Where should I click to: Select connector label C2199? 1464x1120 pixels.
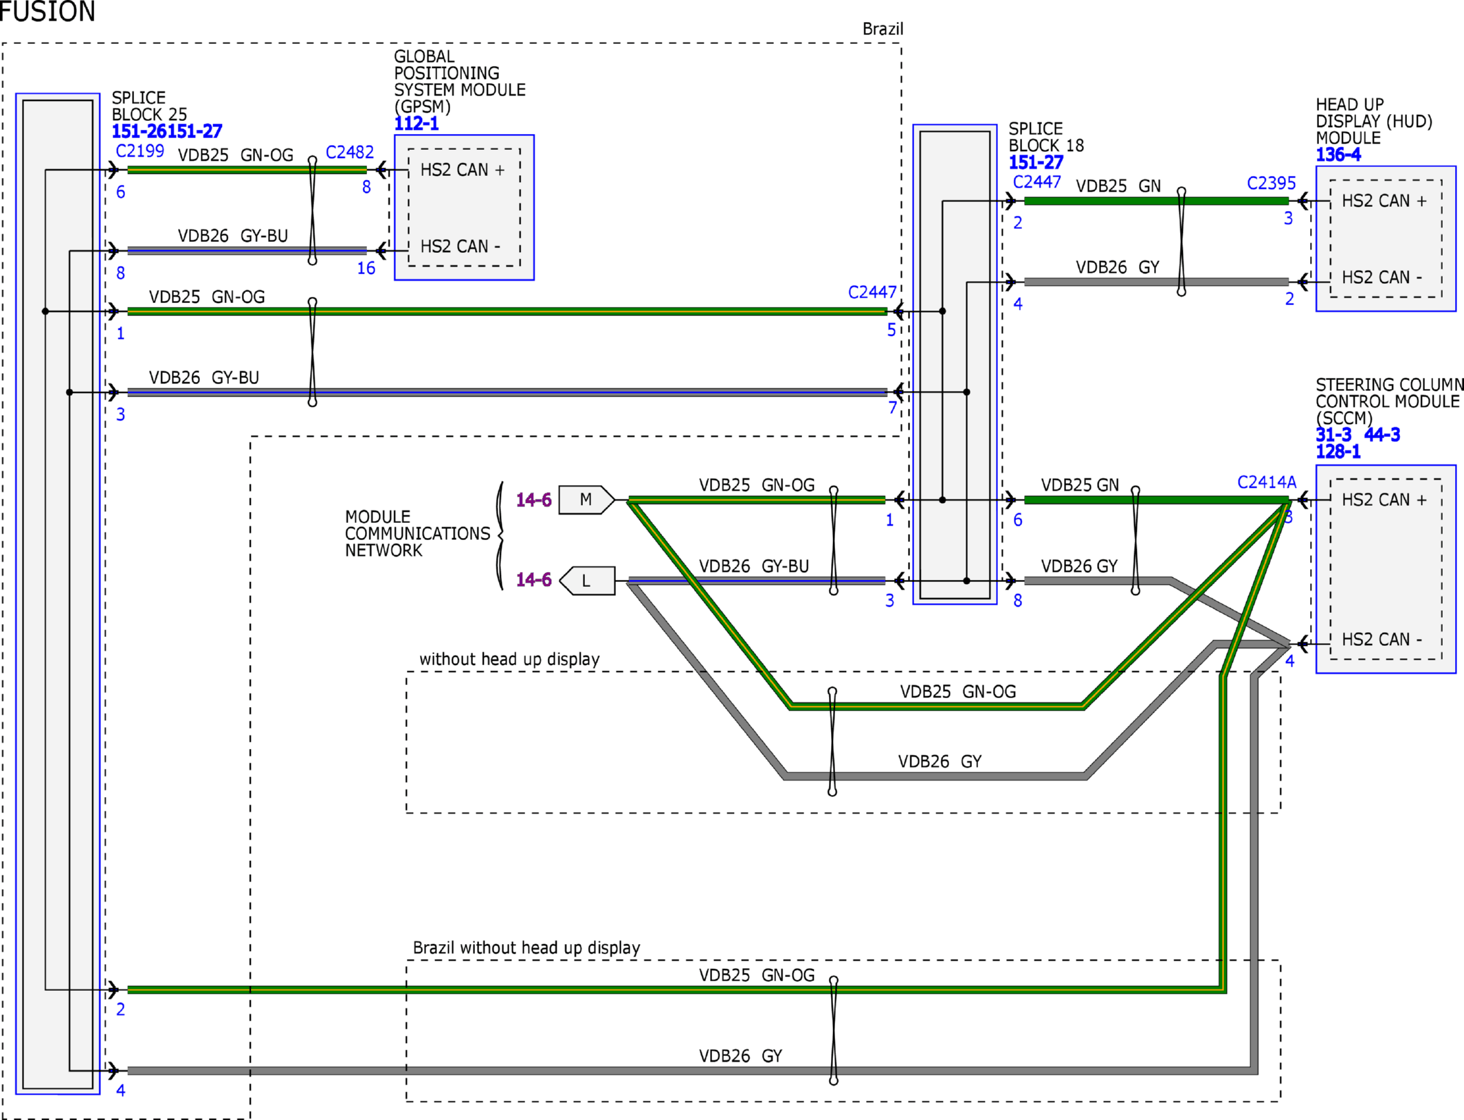point(140,151)
